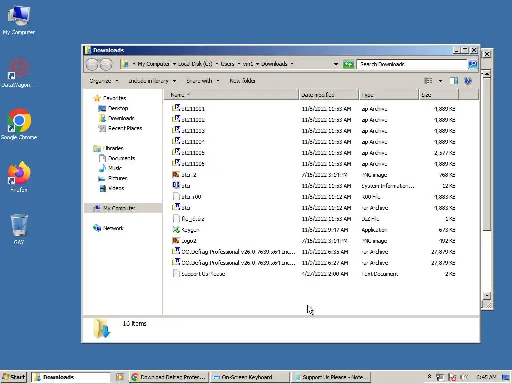512x384 pixels.
Task: Open the Organize dropdown menu
Action: point(104,81)
